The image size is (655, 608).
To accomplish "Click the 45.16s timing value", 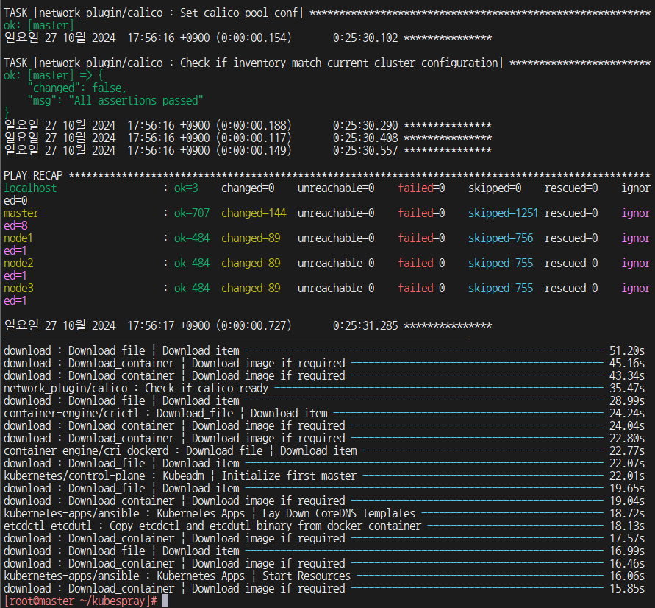I will 627,364.
